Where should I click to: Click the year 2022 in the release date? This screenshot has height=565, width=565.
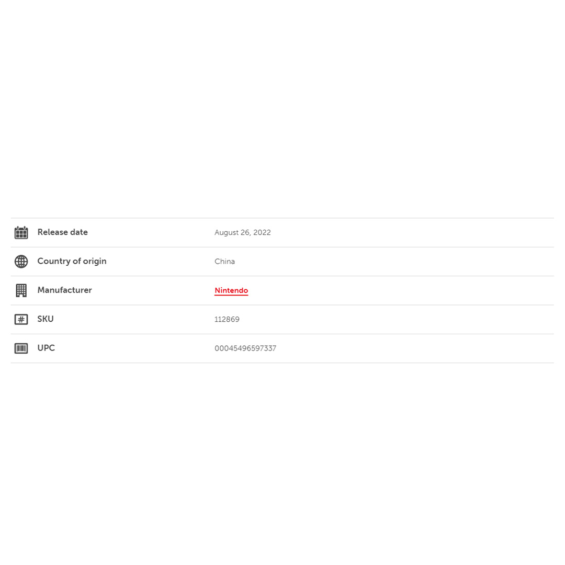point(262,233)
